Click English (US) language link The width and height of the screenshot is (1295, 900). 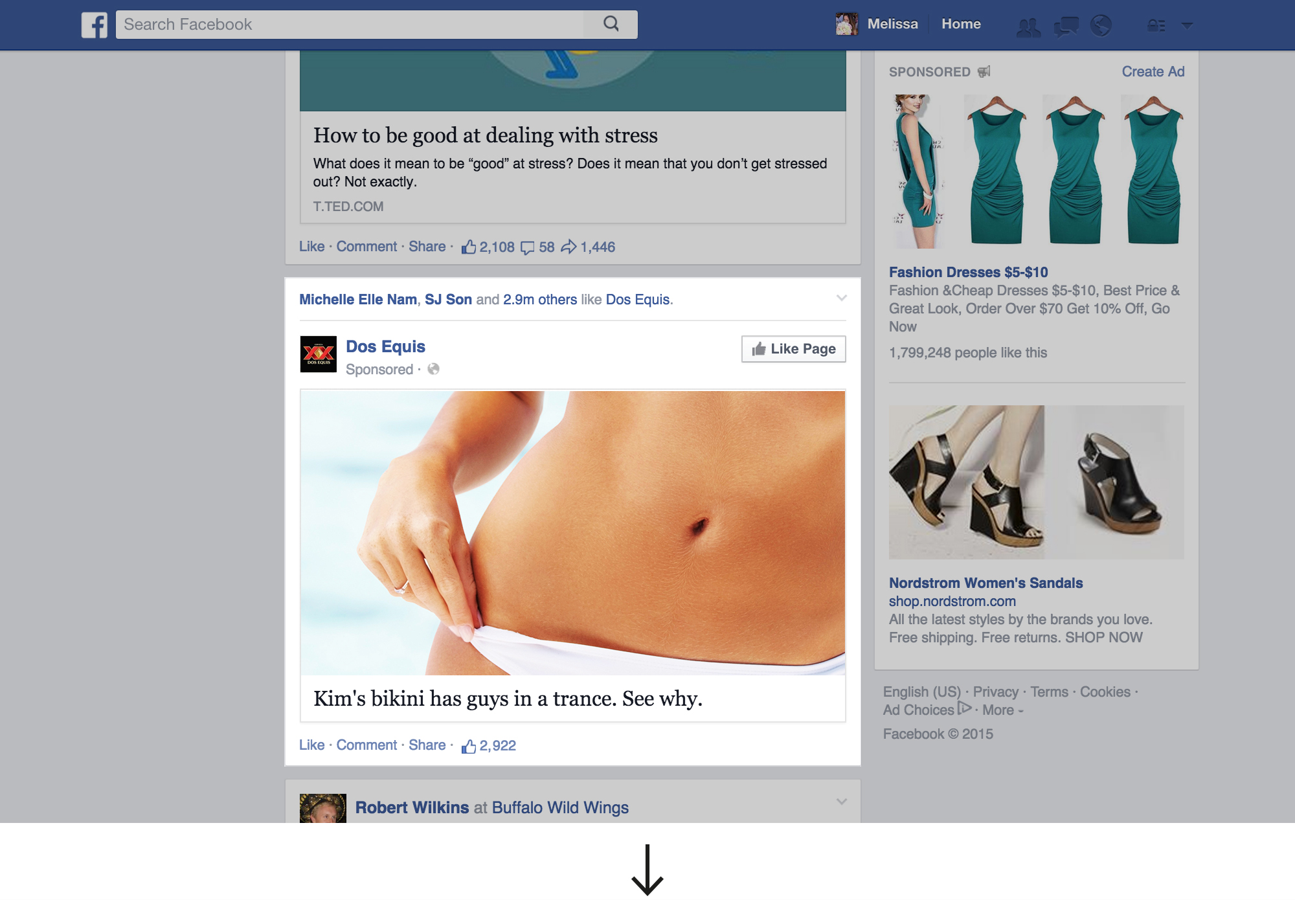[922, 692]
